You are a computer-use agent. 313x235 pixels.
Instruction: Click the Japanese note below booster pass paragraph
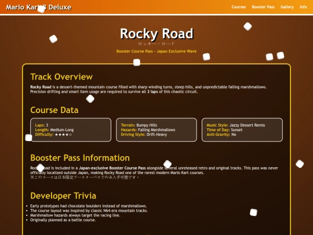pyautogui.click(x=85, y=177)
